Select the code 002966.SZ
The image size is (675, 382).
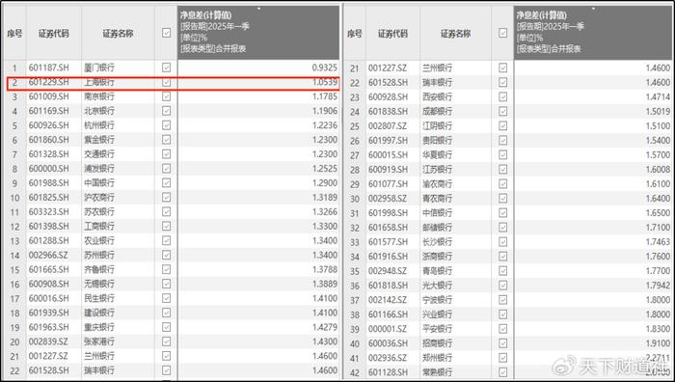click(x=48, y=255)
